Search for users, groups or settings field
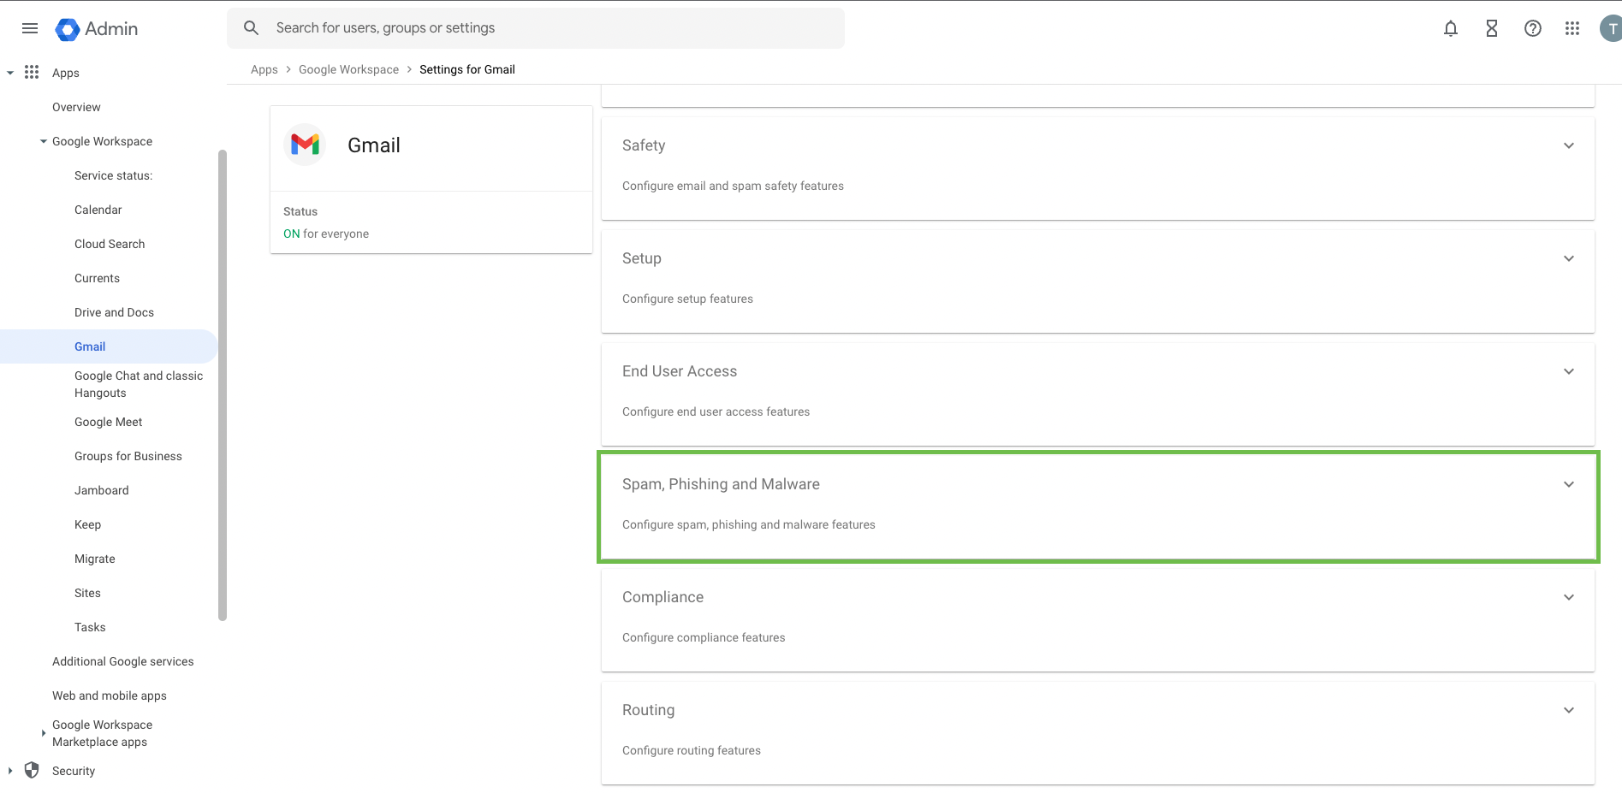 tap(536, 28)
